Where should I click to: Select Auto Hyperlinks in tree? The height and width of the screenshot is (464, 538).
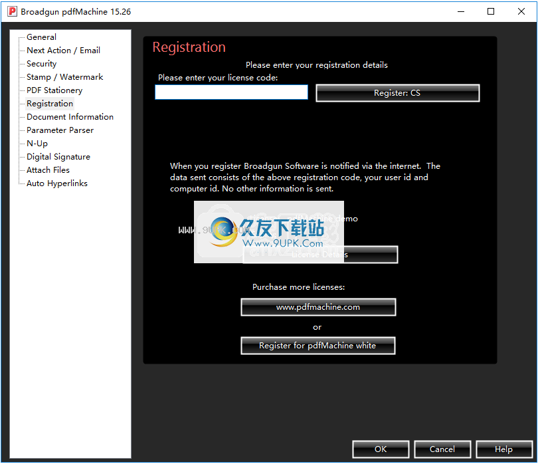(x=57, y=183)
